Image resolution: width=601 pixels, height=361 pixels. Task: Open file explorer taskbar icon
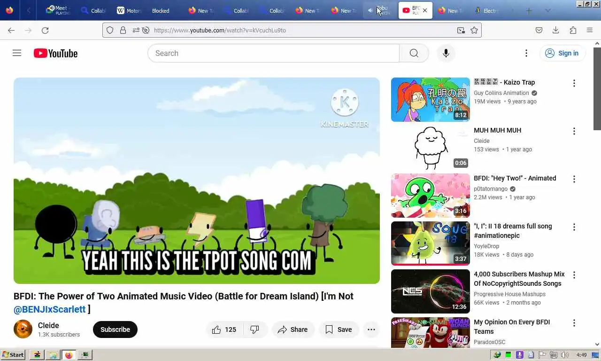[x=53, y=355]
